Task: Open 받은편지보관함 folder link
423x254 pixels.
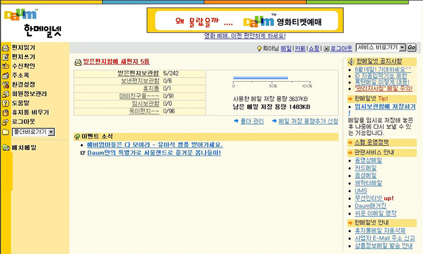Action: tap(138, 73)
